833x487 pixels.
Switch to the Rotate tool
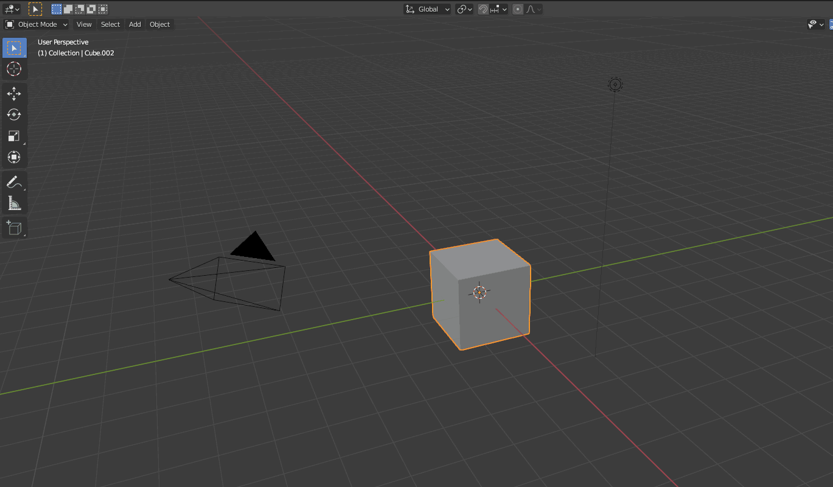point(14,114)
